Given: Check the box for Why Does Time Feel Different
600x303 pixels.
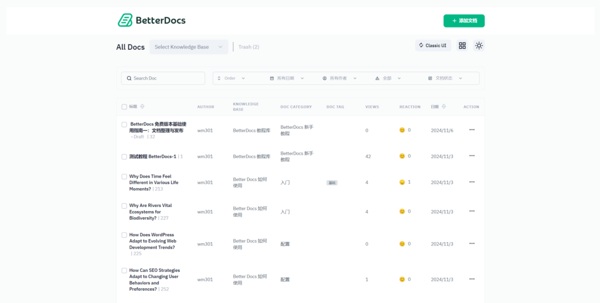Looking at the screenshot, I should click(x=124, y=176).
